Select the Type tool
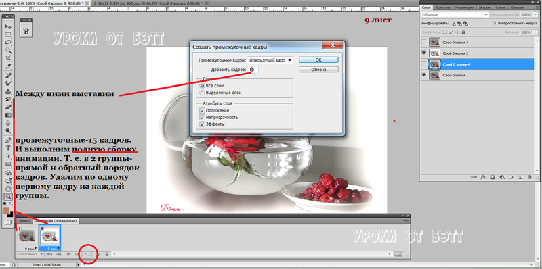542x269 pixels. click(8, 148)
